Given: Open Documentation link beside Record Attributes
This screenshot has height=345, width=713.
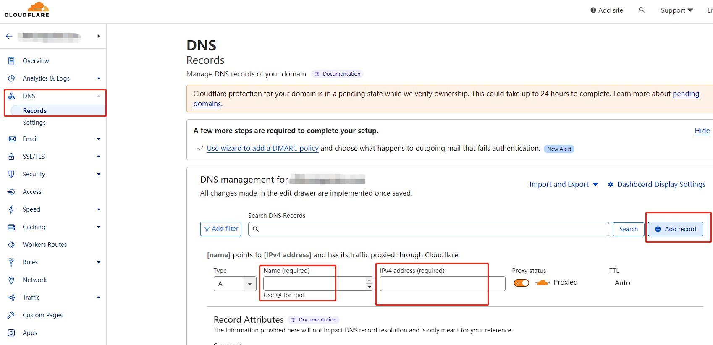Looking at the screenshot, I should coord(314,320).
